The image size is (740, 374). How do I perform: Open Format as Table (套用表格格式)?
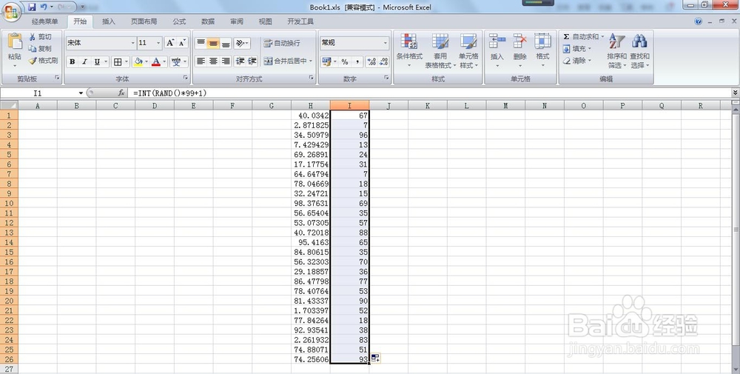pyautogui.click(x=440, y=51)
